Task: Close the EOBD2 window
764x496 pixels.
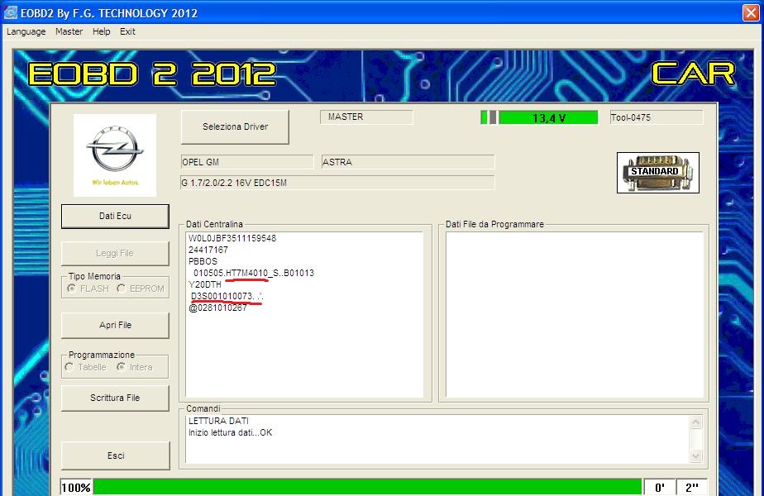Action: (751, 12)
